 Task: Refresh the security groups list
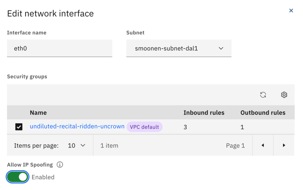point(263,95)
